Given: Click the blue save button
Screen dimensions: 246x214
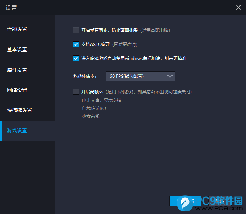Looking at the screenshot, I should [x=185, y=201].
